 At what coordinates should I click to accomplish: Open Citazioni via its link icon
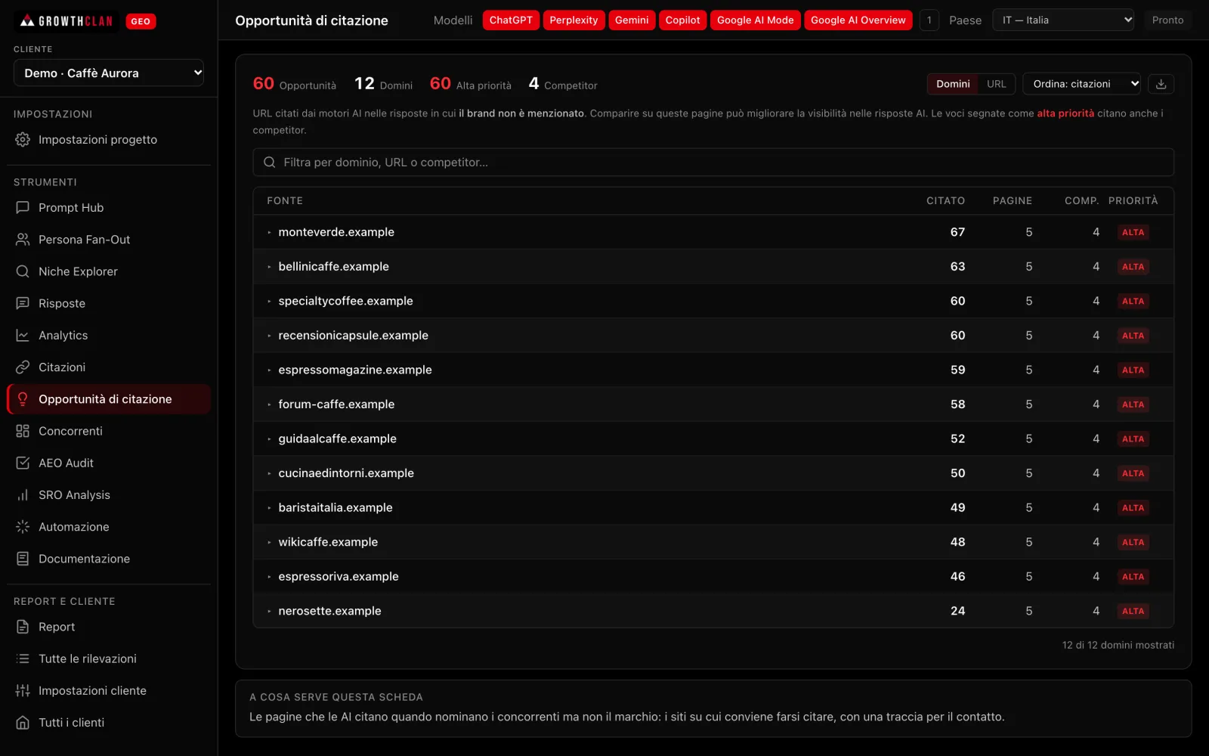23,367
